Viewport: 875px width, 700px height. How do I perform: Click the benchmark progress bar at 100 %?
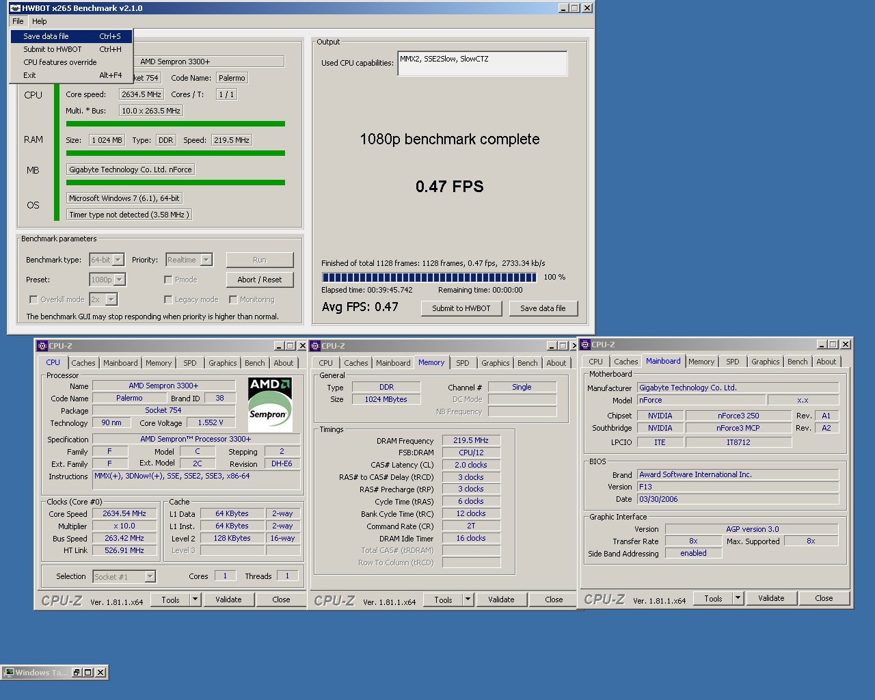coord(429,278)
